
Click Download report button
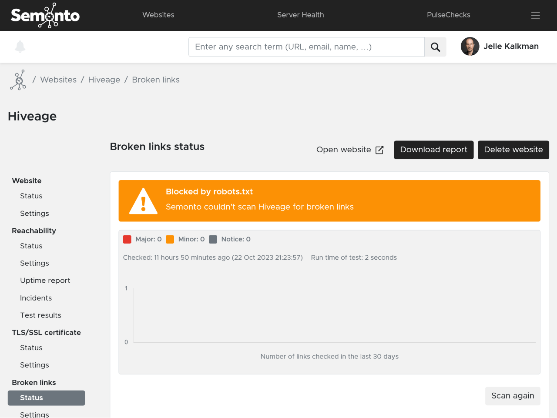tap(434, 150)
